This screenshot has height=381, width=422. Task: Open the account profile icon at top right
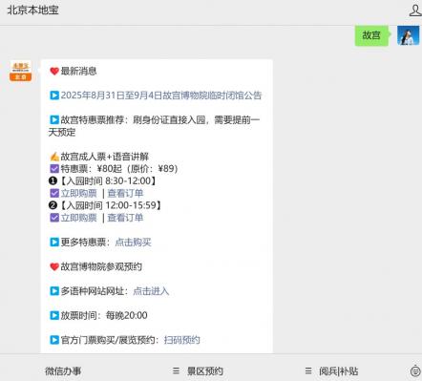click(x=415, y=10)
